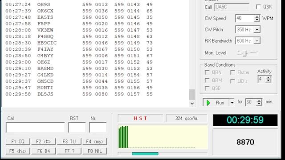Toggle the Flutter checkbox
Image resolution: width=285 pixels, height=160 pixels.
coord(232,72)
